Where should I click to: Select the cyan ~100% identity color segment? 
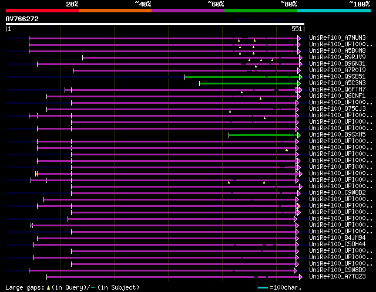[x=334, y=11]
